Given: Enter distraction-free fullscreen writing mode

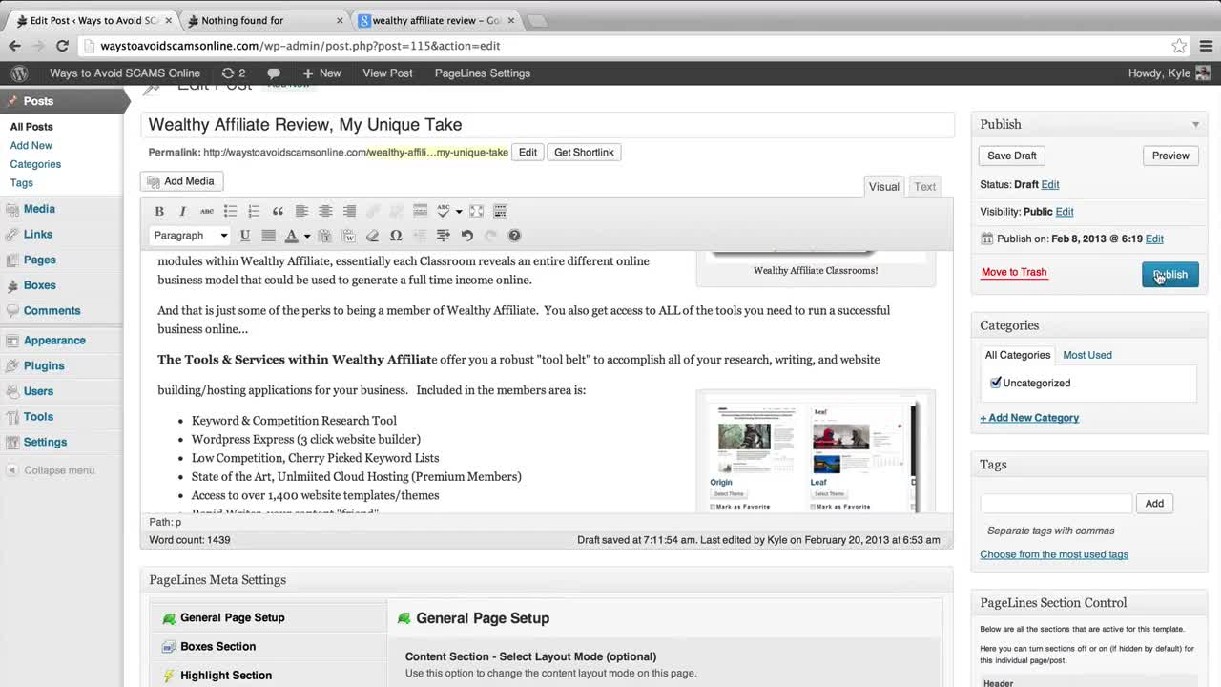Looking at the screenshot, I should 476,211.
